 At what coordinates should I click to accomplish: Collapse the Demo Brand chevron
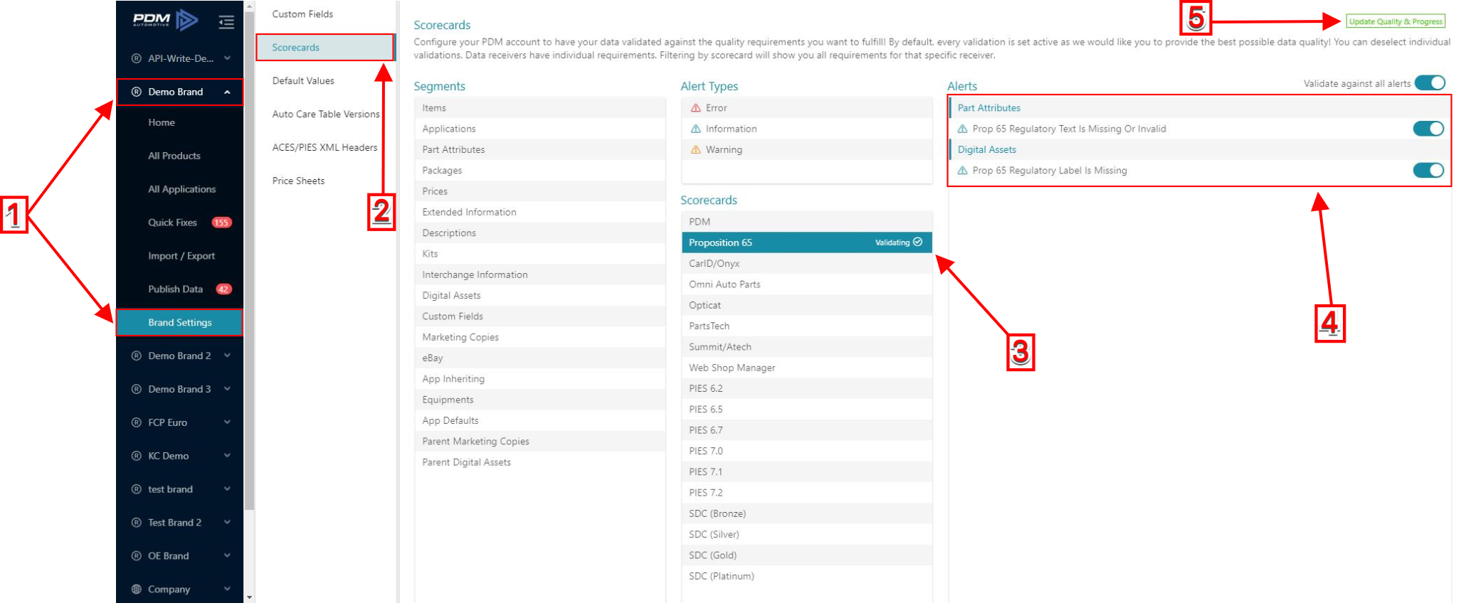point(227,92)
